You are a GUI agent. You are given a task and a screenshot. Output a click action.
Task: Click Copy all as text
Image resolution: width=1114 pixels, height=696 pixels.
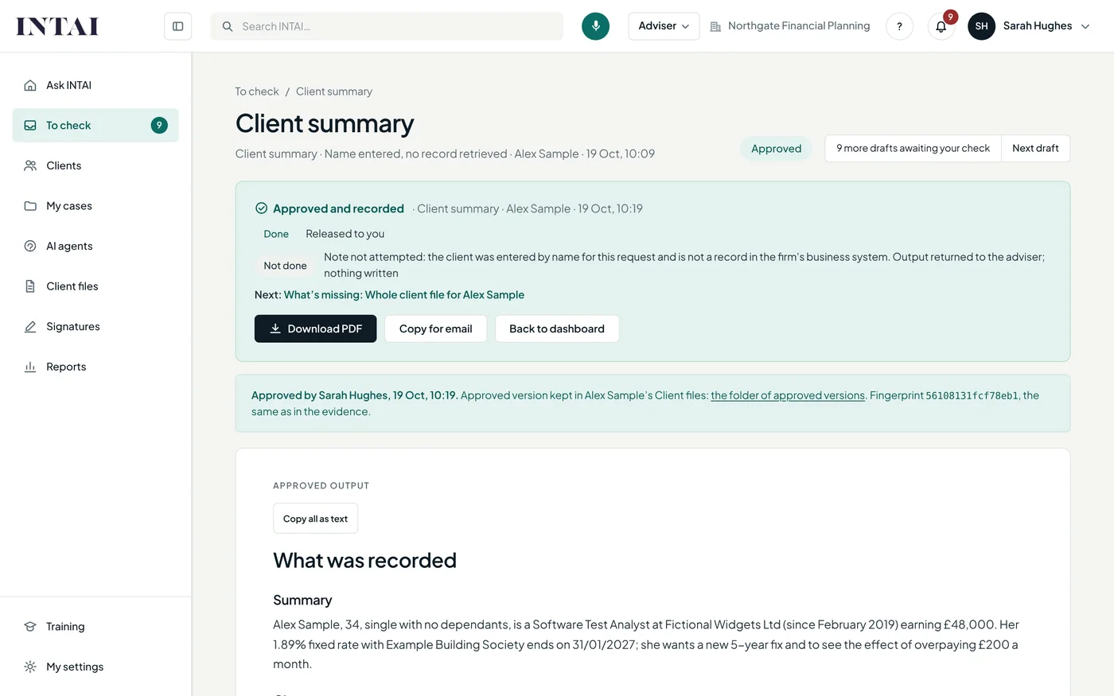click(315, 519)
